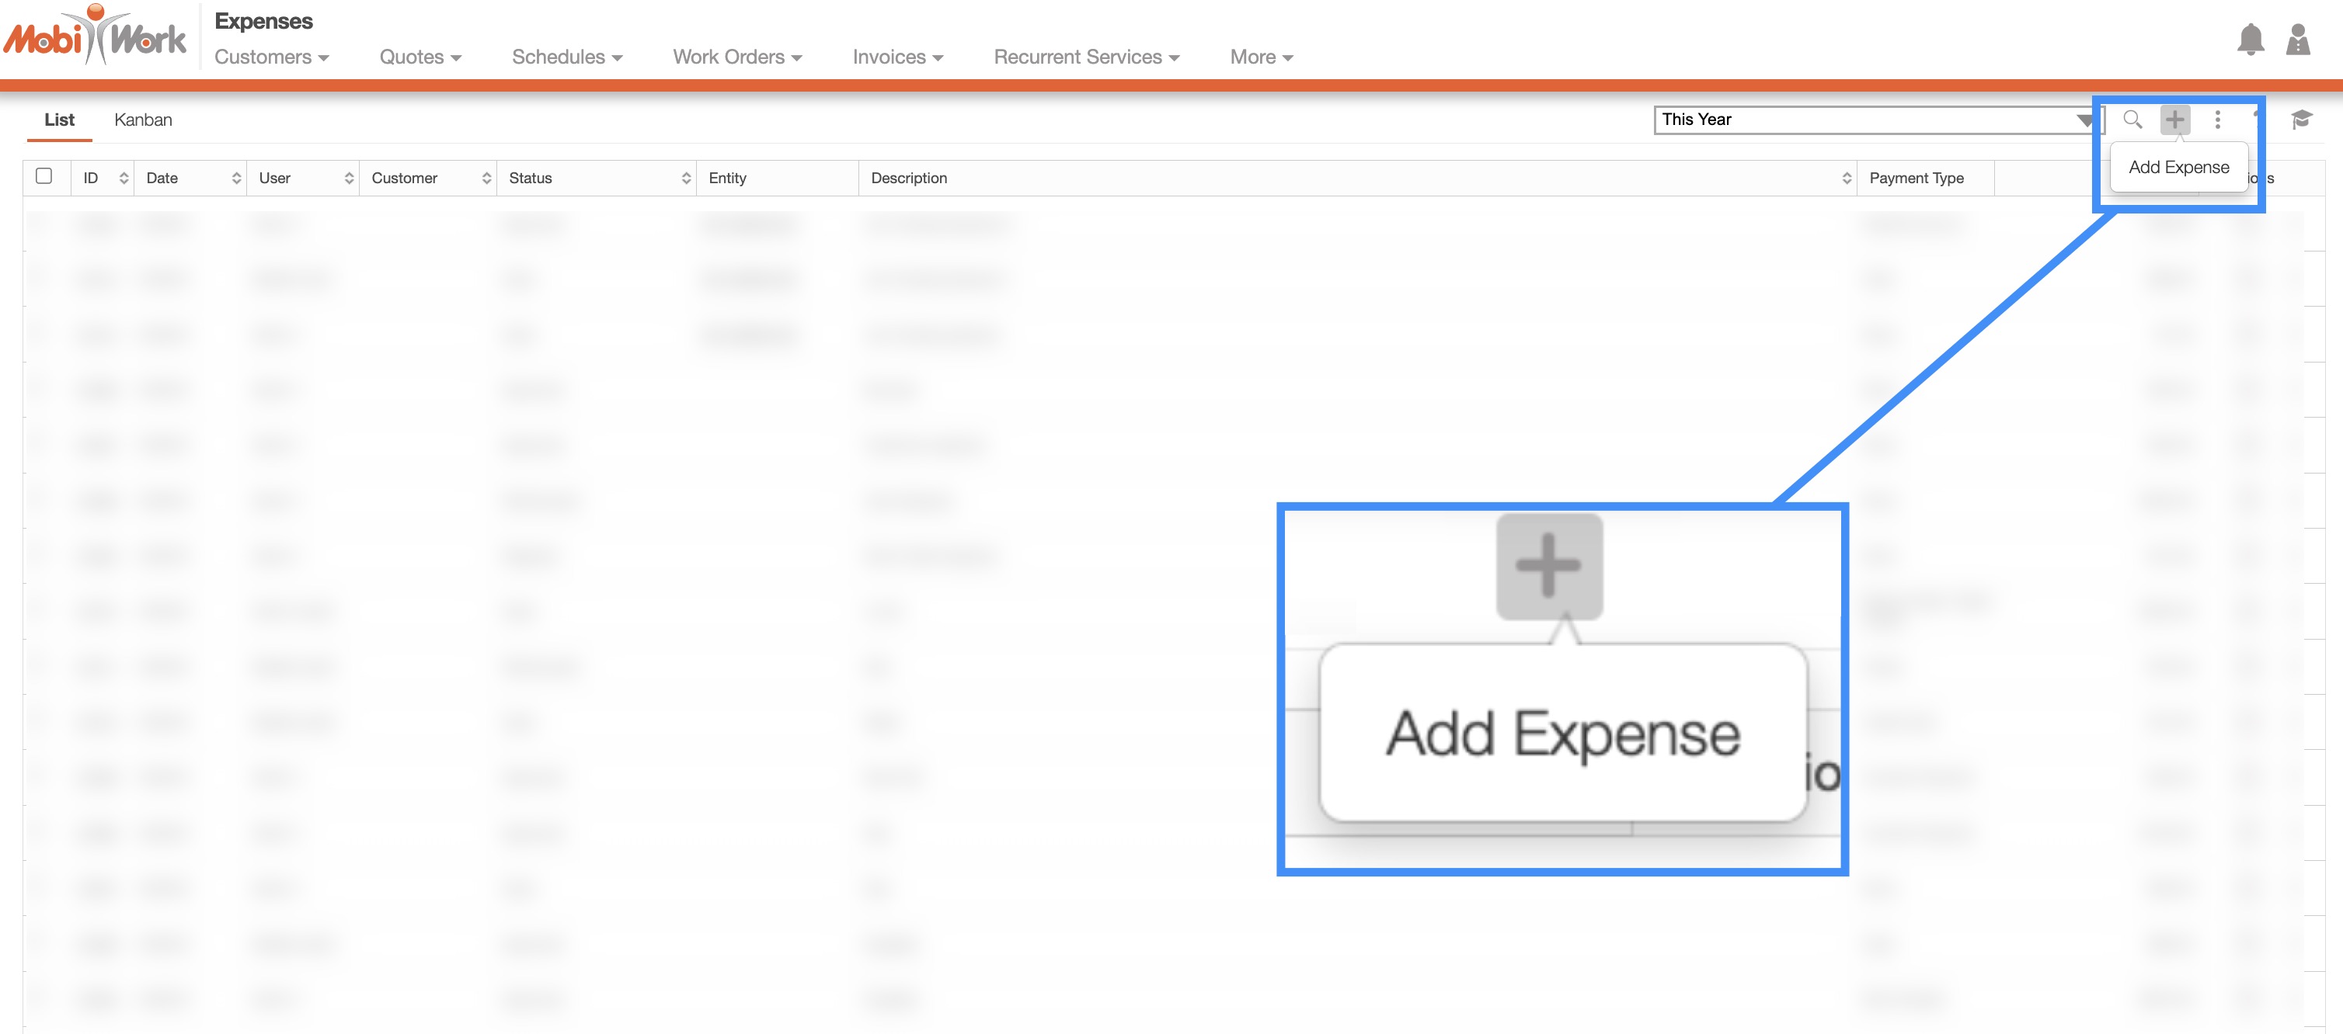Open the user profile icon

point(2297,40)
